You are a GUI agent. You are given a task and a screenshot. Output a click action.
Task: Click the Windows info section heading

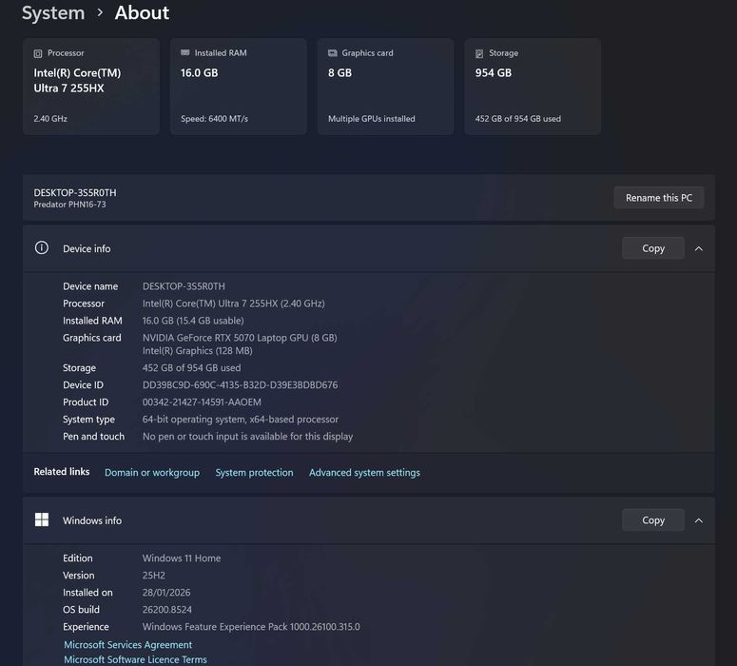tap(92, 520)
